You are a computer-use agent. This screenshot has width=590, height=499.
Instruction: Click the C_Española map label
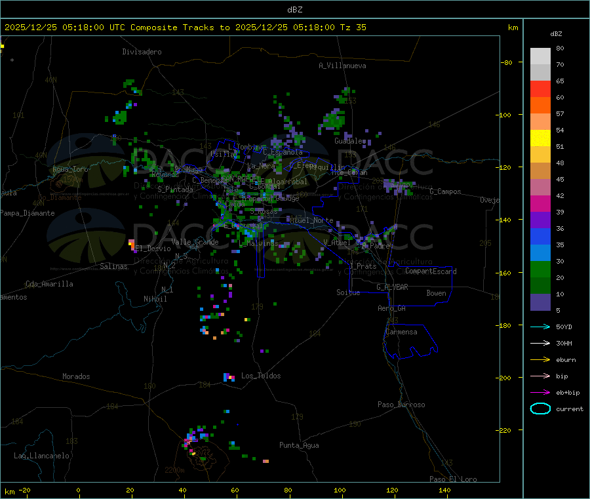coord(283,152)
